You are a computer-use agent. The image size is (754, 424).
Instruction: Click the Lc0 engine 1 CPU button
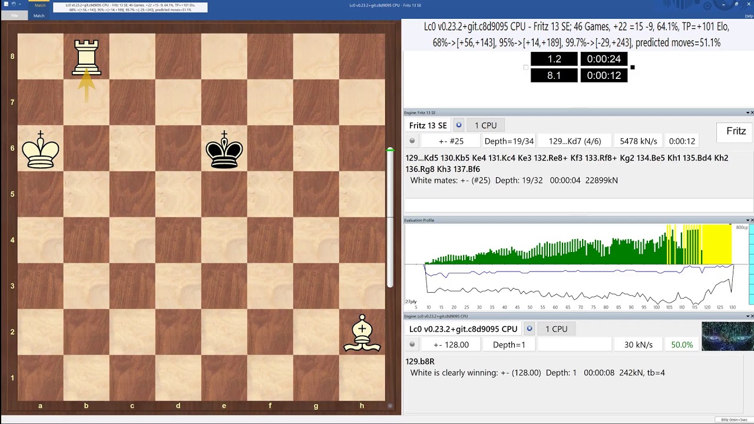(556, 329)
